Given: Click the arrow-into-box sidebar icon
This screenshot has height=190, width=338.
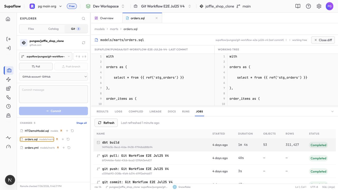Looking at the screenshot, I should [x=8, y=48].
